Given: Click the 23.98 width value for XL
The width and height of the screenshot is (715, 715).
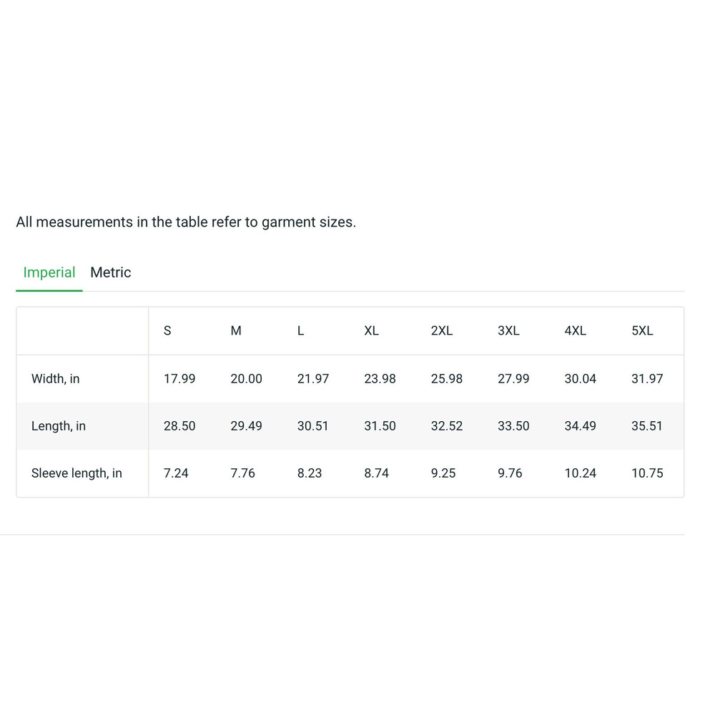Looking at the screenshot, I should click(x=380, y=379).
